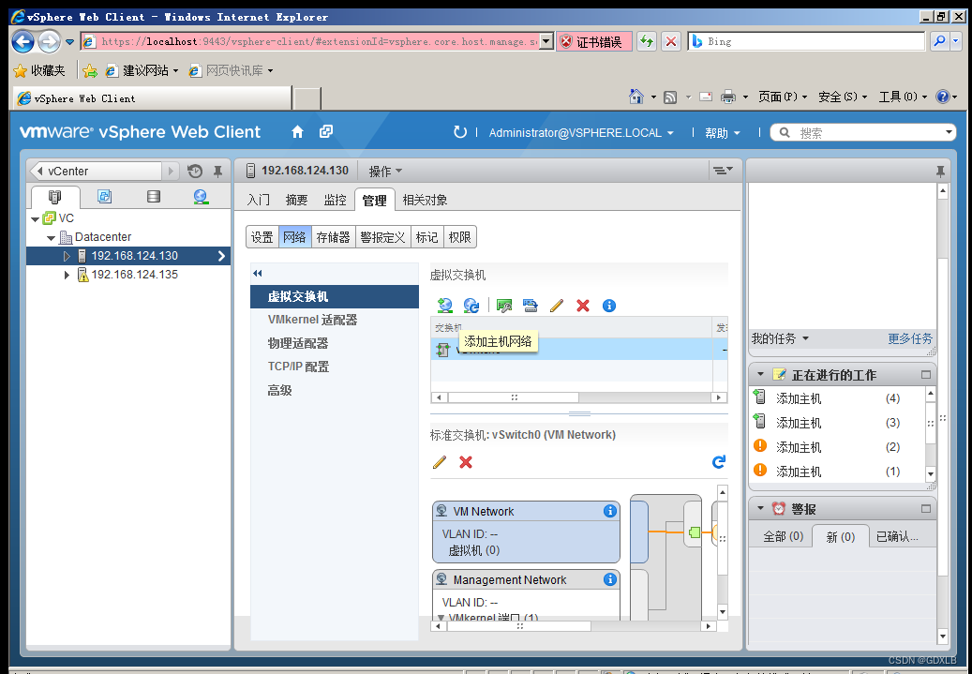Collapse side list with double-arrow icon
This screenshot has width=972, height=674.
click(257, 273)
